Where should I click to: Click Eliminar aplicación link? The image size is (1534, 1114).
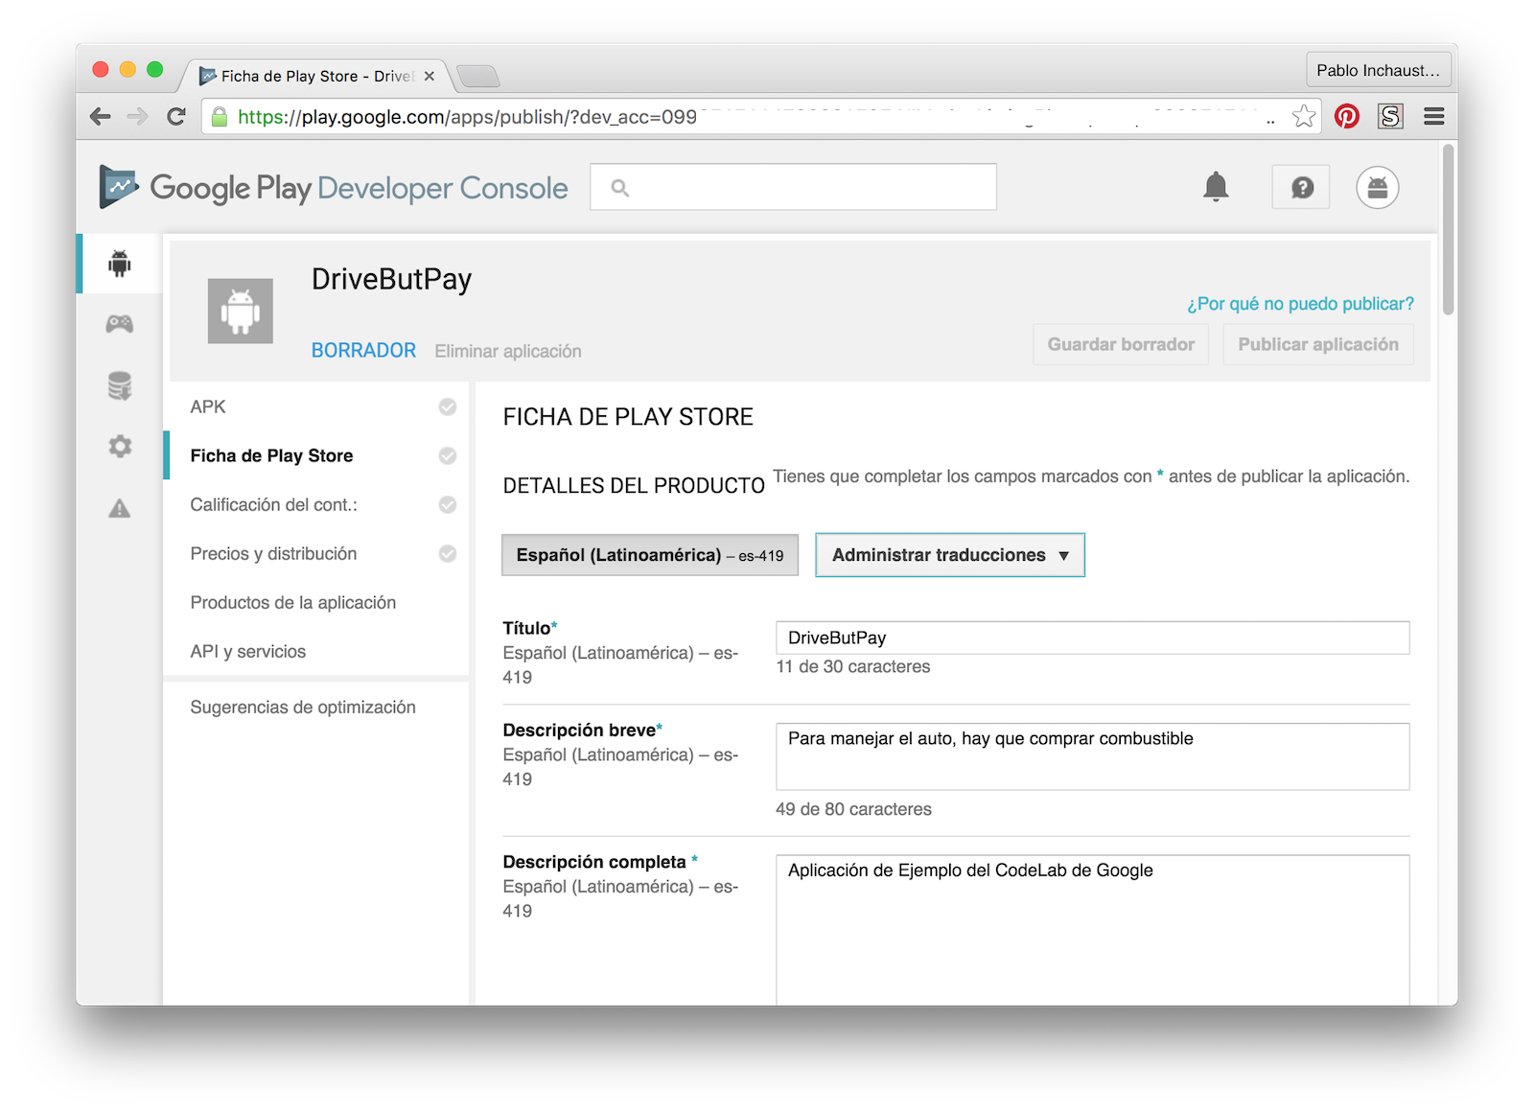(x=508, y=351)
